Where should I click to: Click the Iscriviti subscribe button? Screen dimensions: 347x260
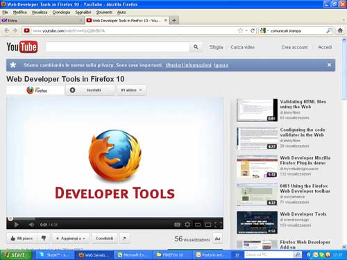[x=90, y=90]
